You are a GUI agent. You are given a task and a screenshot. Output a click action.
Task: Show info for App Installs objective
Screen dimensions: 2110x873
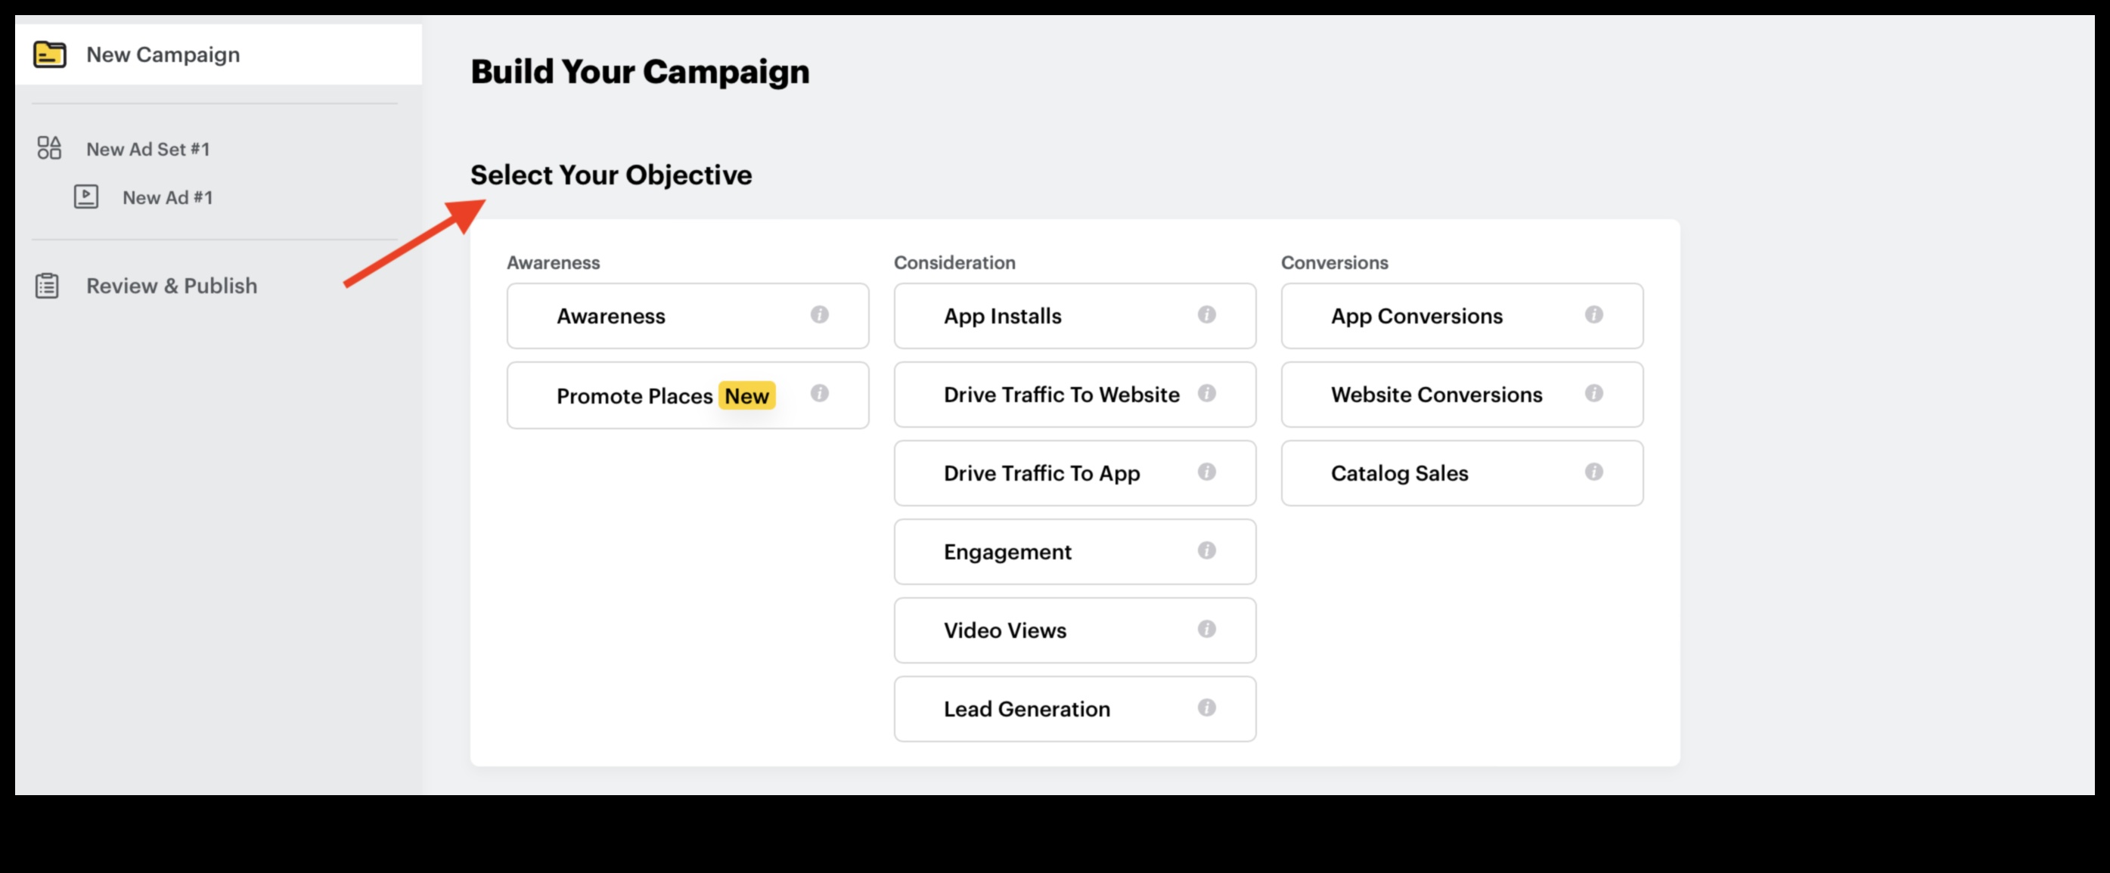point(1206,314)
